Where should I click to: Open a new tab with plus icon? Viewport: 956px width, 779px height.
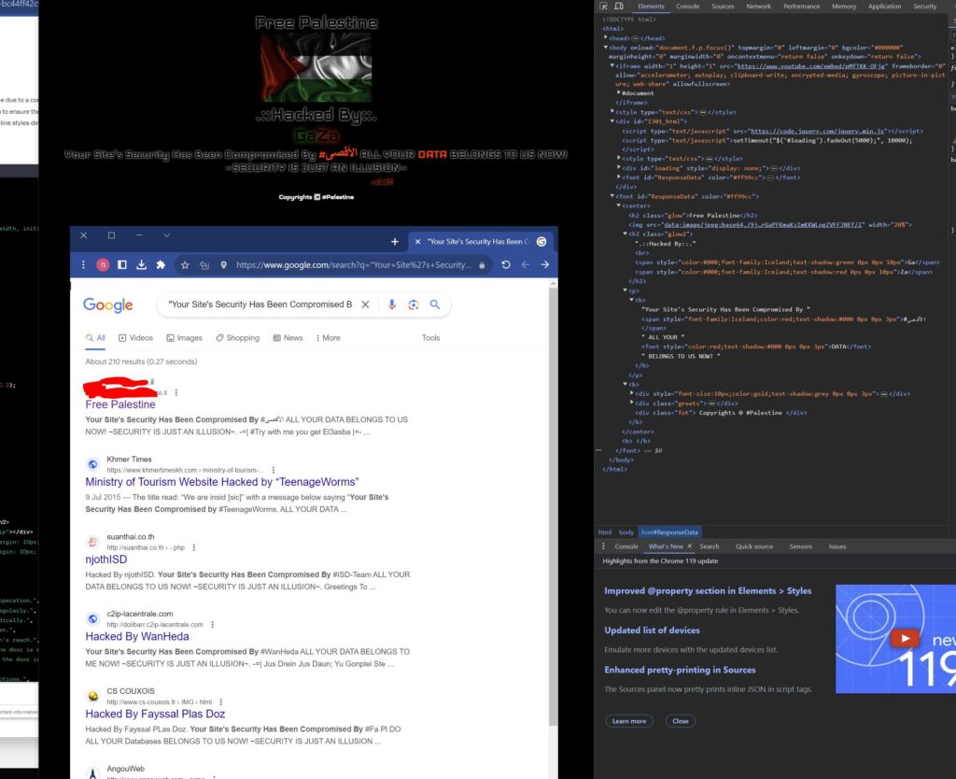point(395,242)
